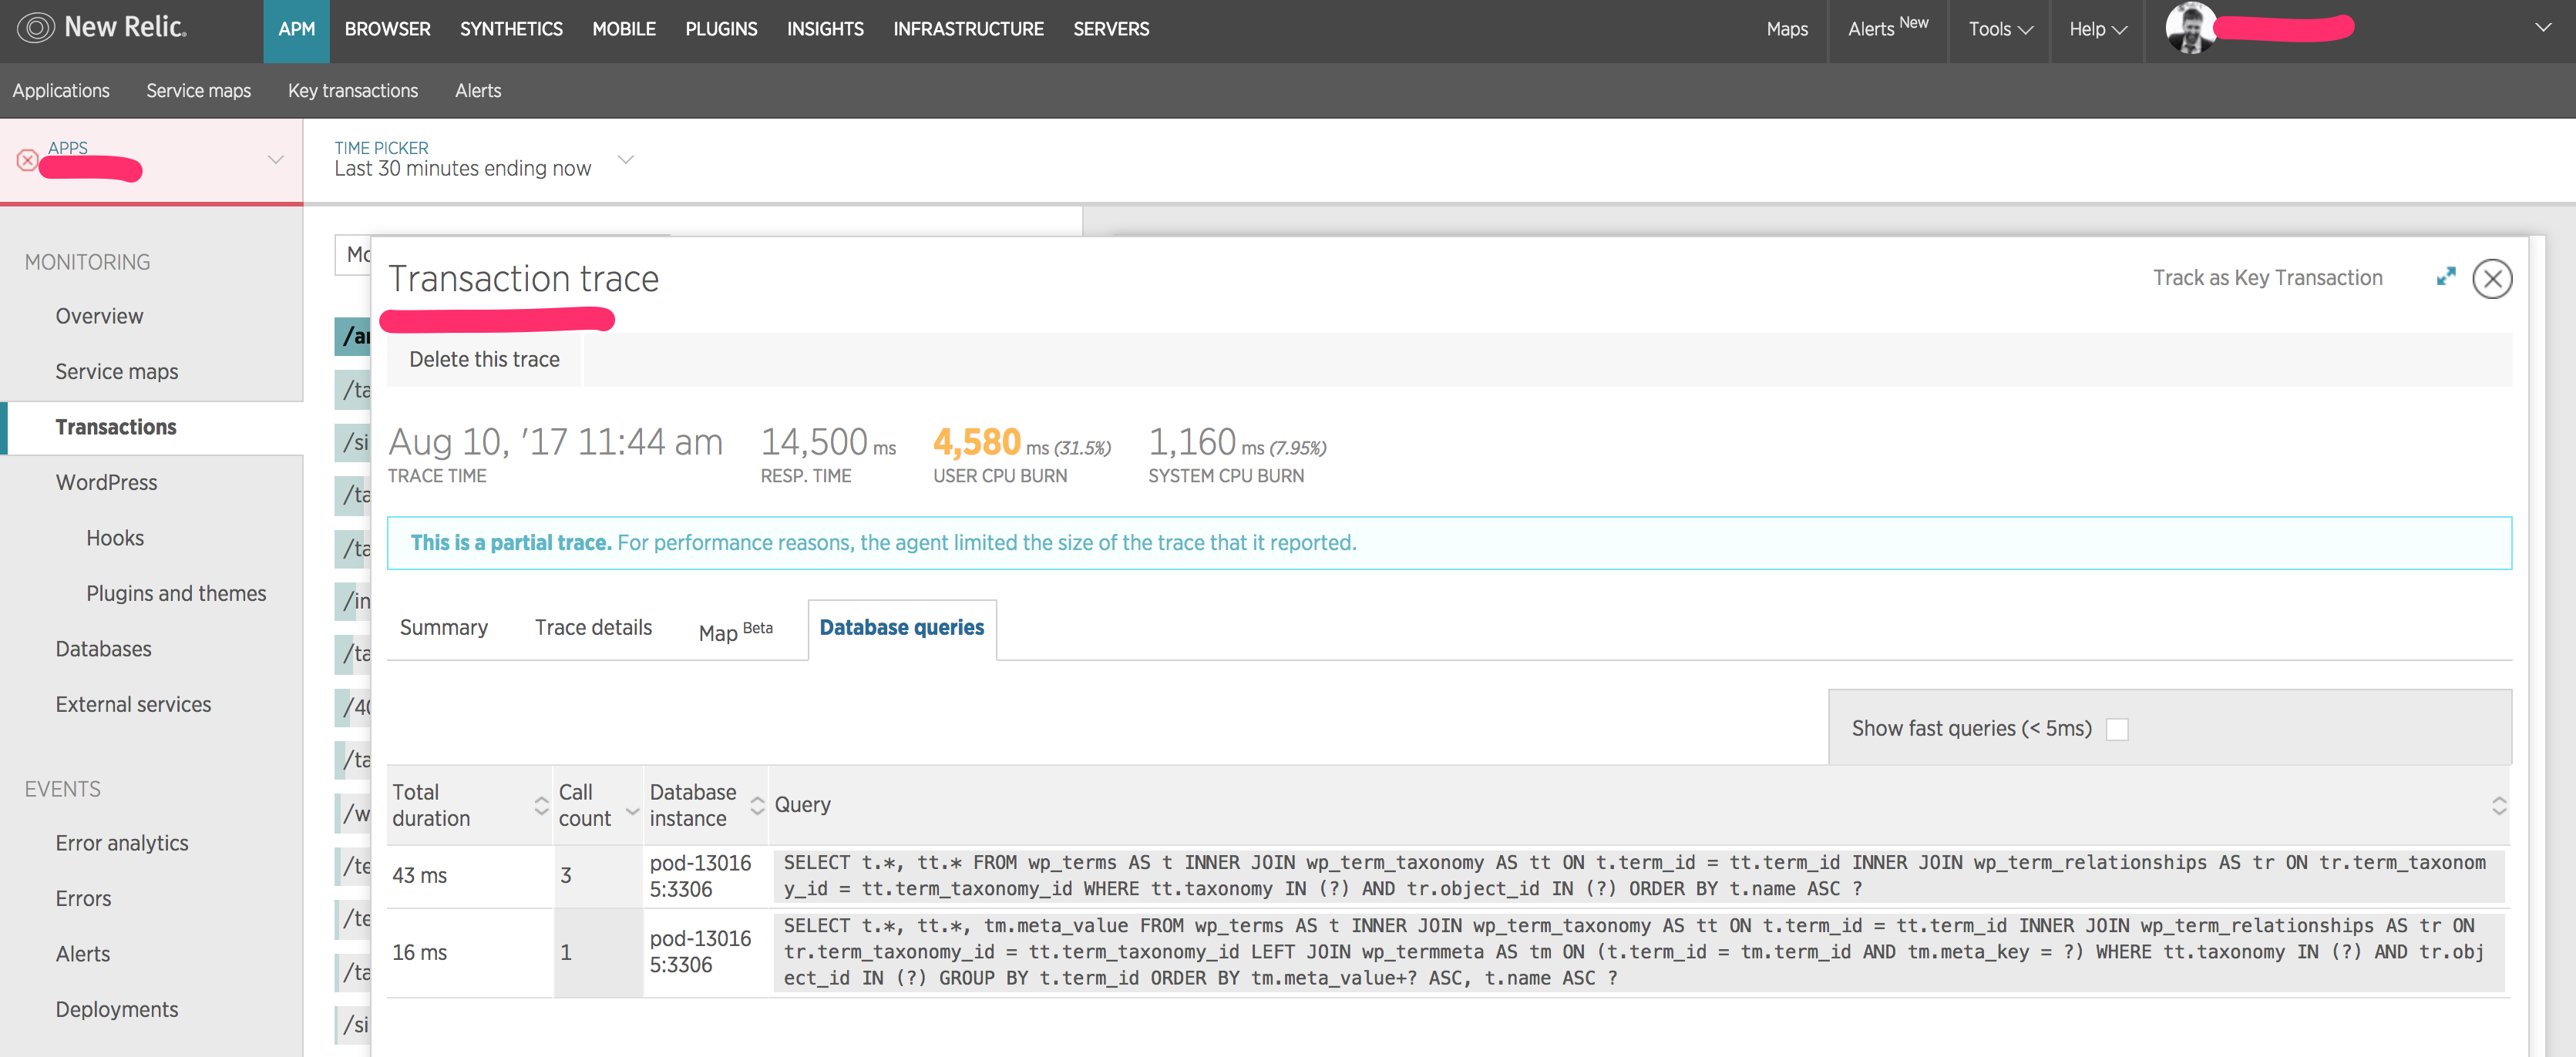Open Alerts under Events in the sidebar
Viewport: 2576px width, 1057px height.
pyautogui.click(x=83, y=954)
